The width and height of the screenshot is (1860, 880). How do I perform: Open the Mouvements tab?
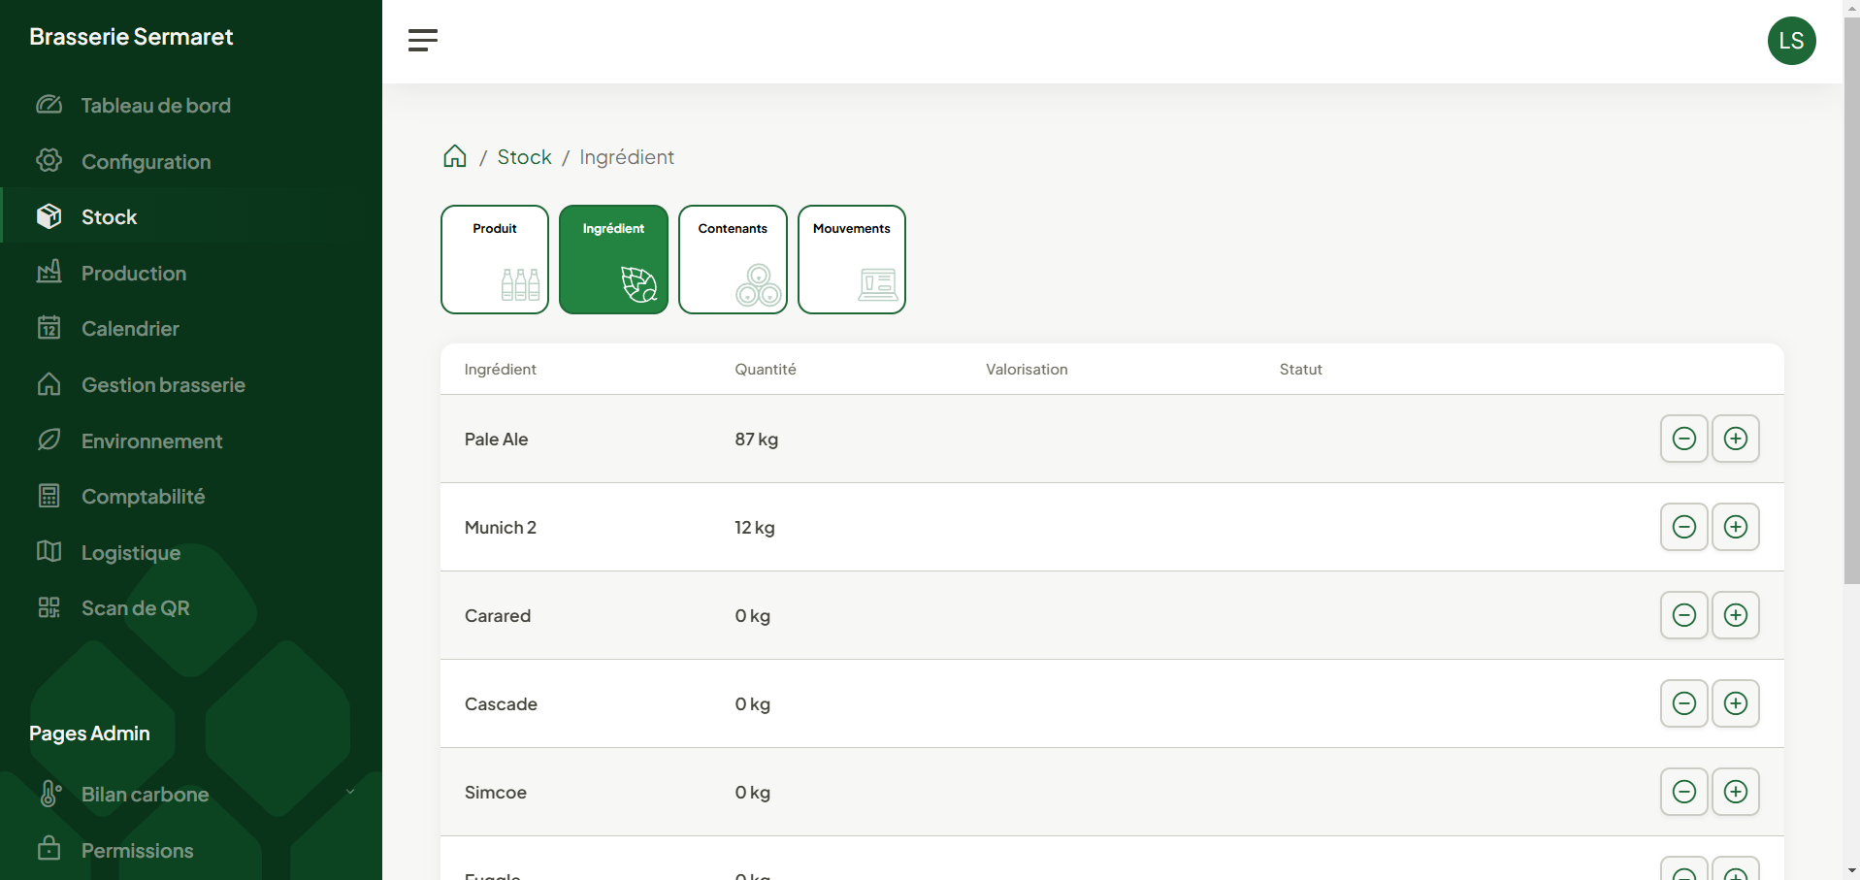[x=851, y=259]
